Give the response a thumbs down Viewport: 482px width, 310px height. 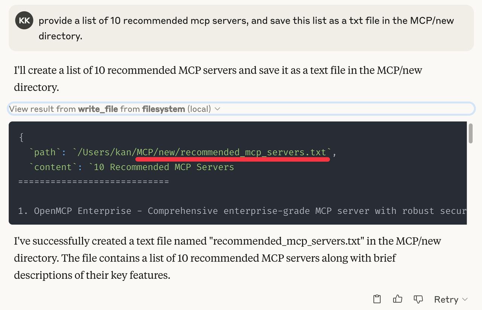[x=418, y=299]
